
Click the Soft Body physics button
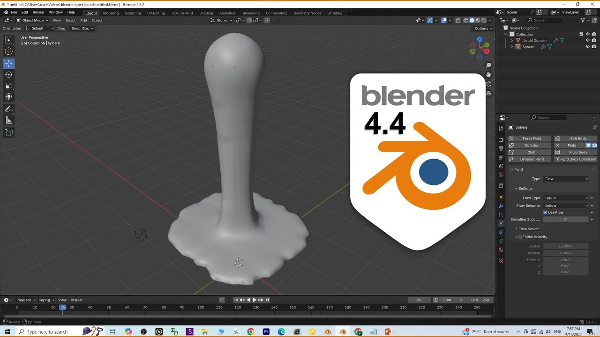576,139
